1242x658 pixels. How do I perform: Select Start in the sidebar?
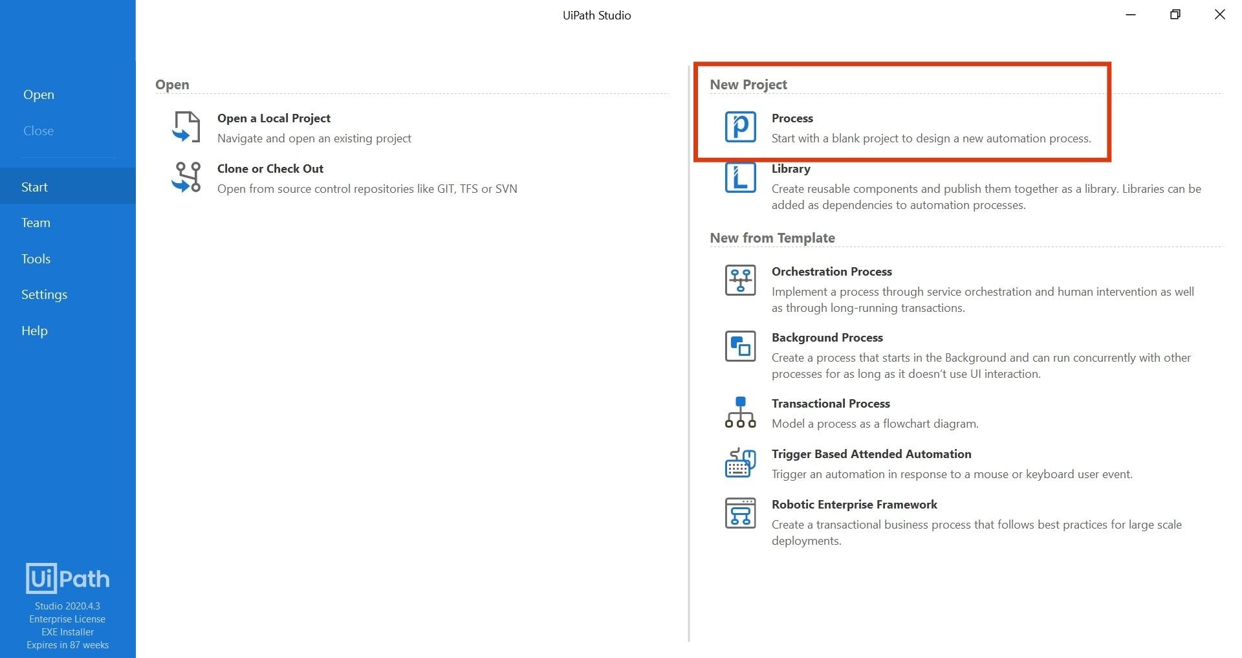point(34,186)
